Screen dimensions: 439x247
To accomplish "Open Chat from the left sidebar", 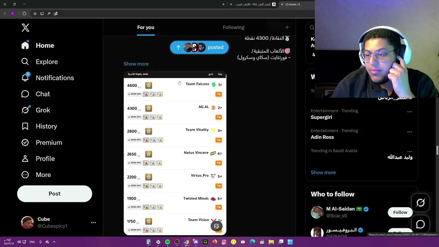I will click(35, 94).
